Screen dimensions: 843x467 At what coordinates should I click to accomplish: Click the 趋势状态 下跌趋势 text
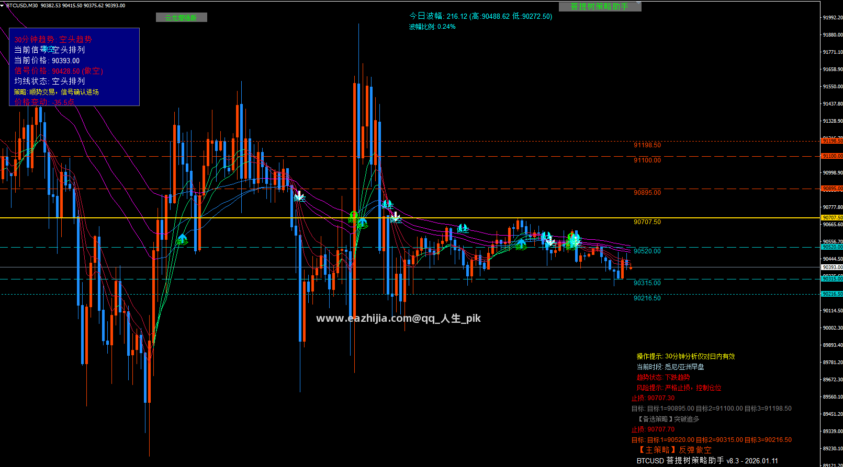(663, 377)
